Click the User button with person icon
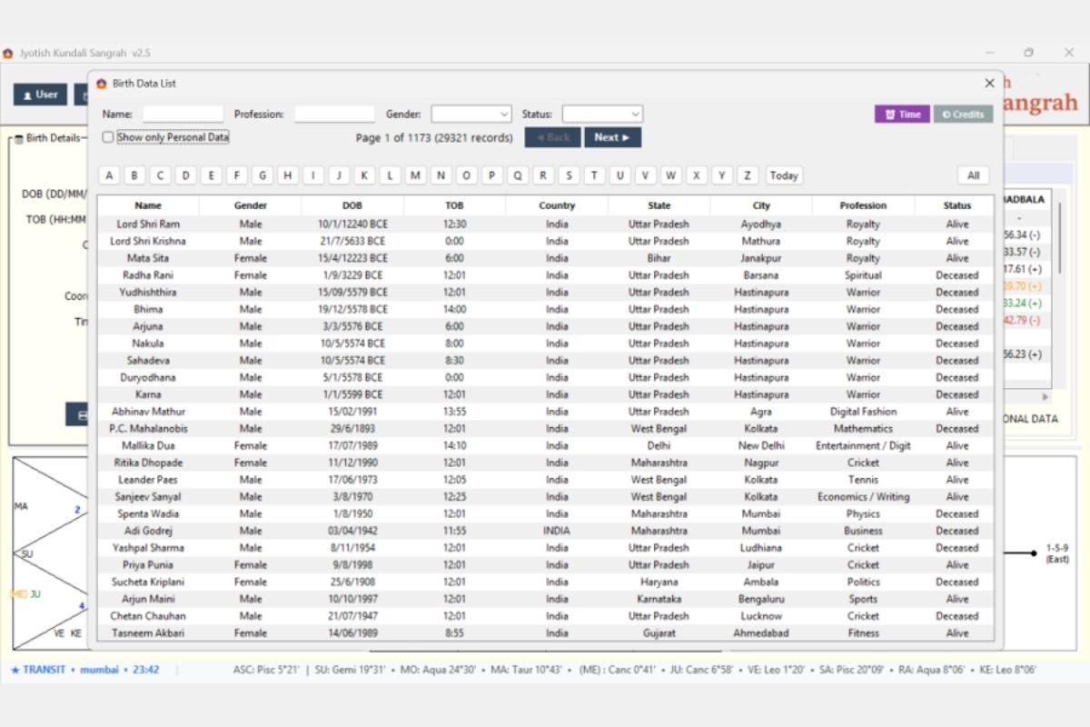The image size is (1090, 727). pos(40,95)
